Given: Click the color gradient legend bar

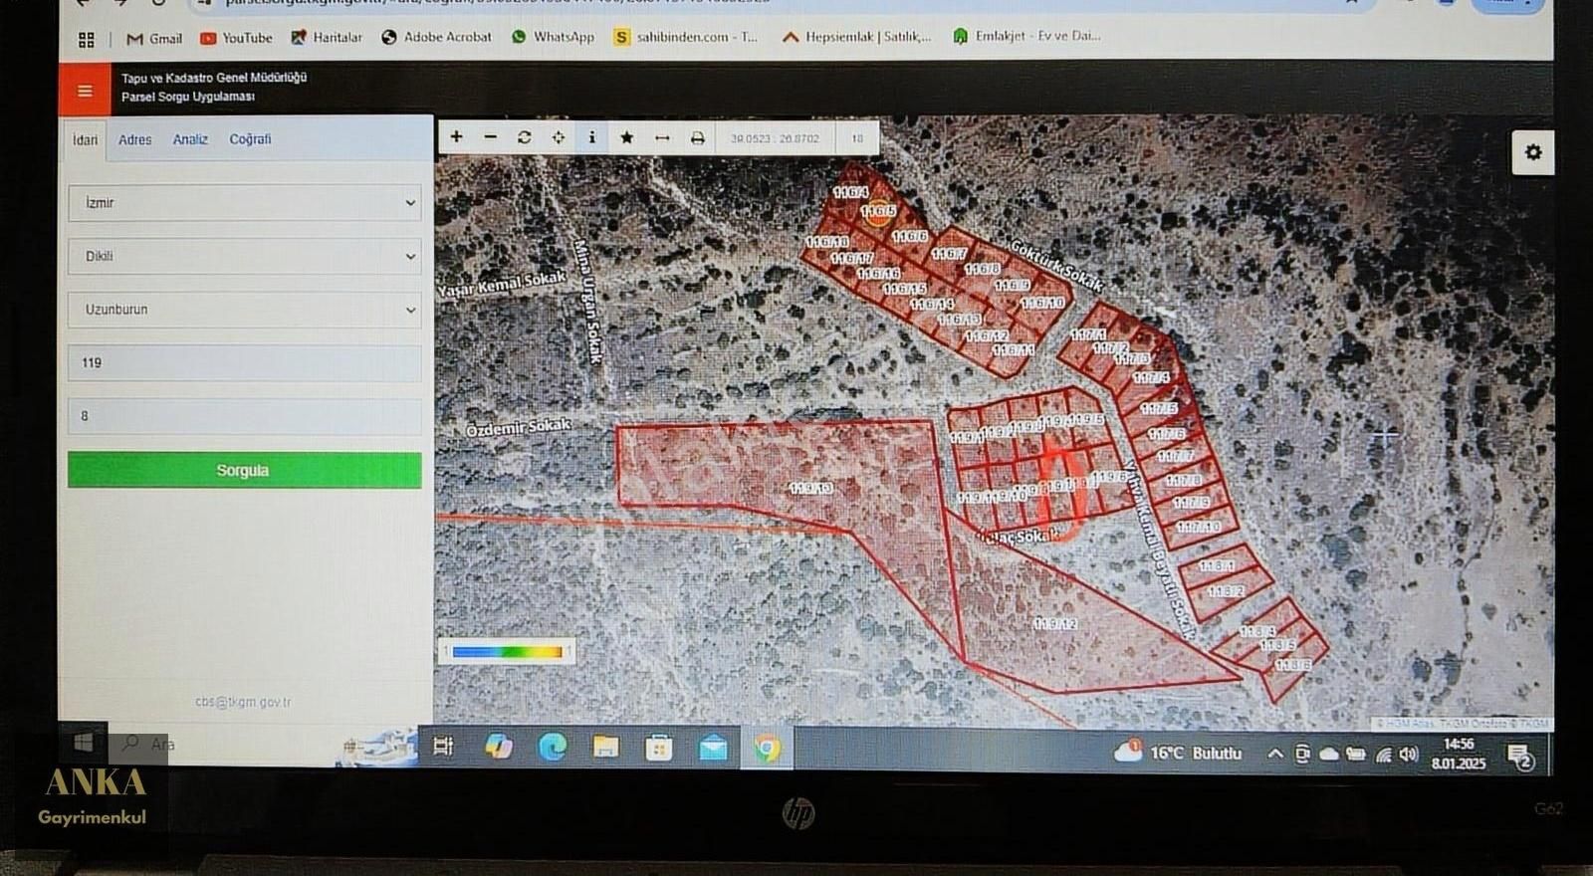Looking at the screenshot, I should click(507, 652).
